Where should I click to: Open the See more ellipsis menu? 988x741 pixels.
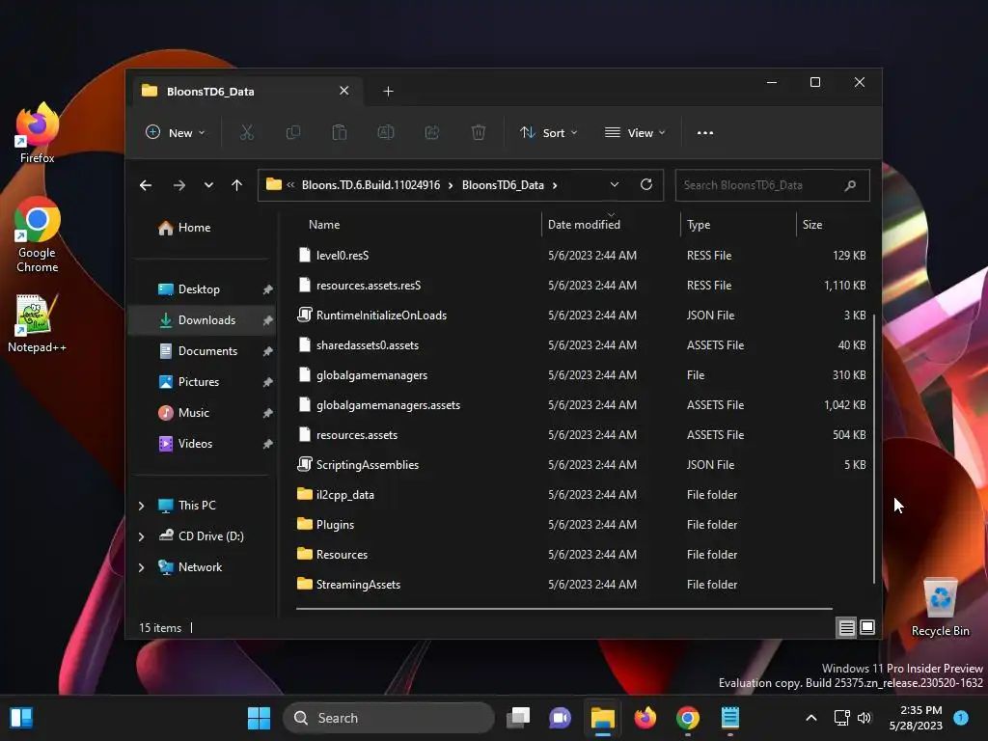705,133
